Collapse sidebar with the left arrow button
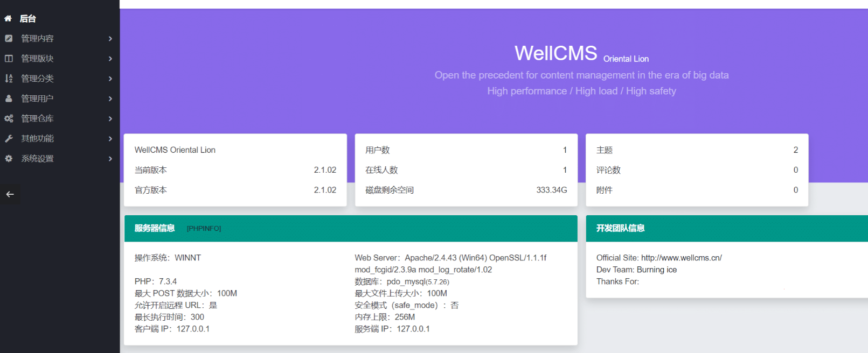Viewport: 868px width, 353px height. [x=10, y=194]
